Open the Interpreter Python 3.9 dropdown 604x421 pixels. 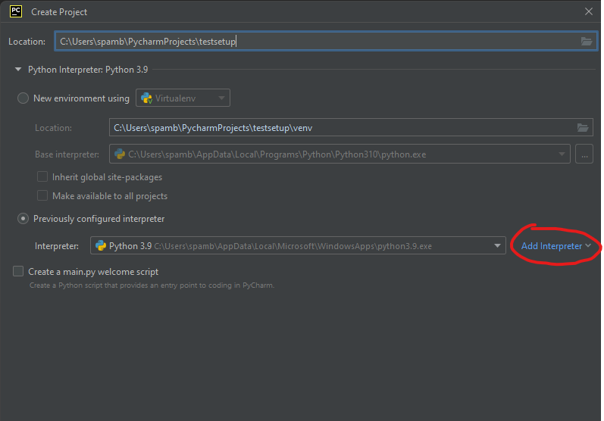click(298, 245)
